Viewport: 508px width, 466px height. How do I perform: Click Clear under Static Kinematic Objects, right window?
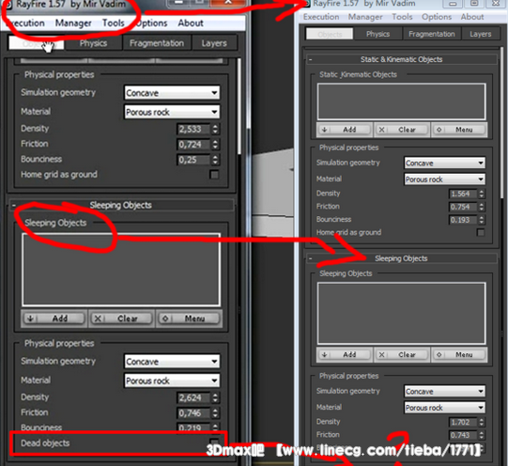[x=402, y=130]
